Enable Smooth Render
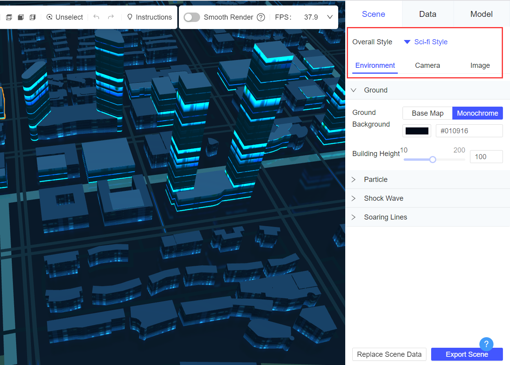 192,17
